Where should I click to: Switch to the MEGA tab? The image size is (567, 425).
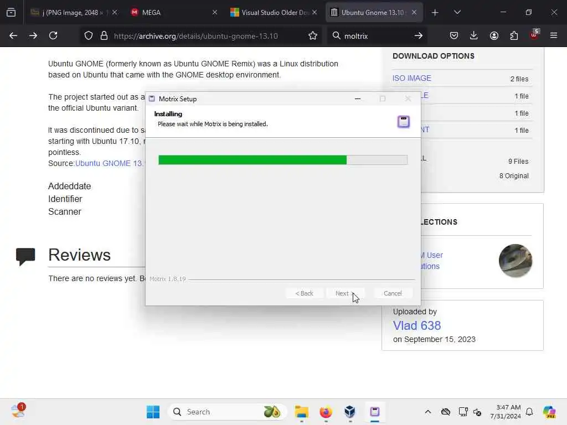click(173, 12)
